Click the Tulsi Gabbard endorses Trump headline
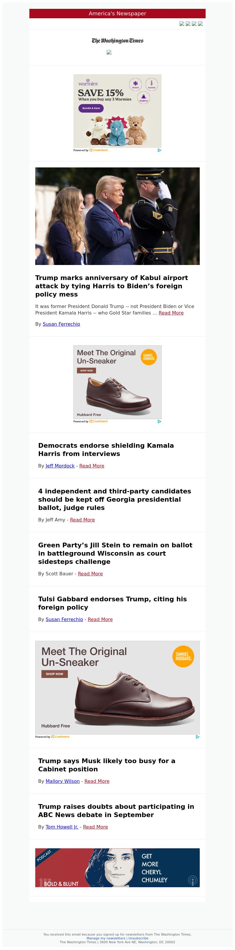235x950 pixels. [x=113, y=603]
